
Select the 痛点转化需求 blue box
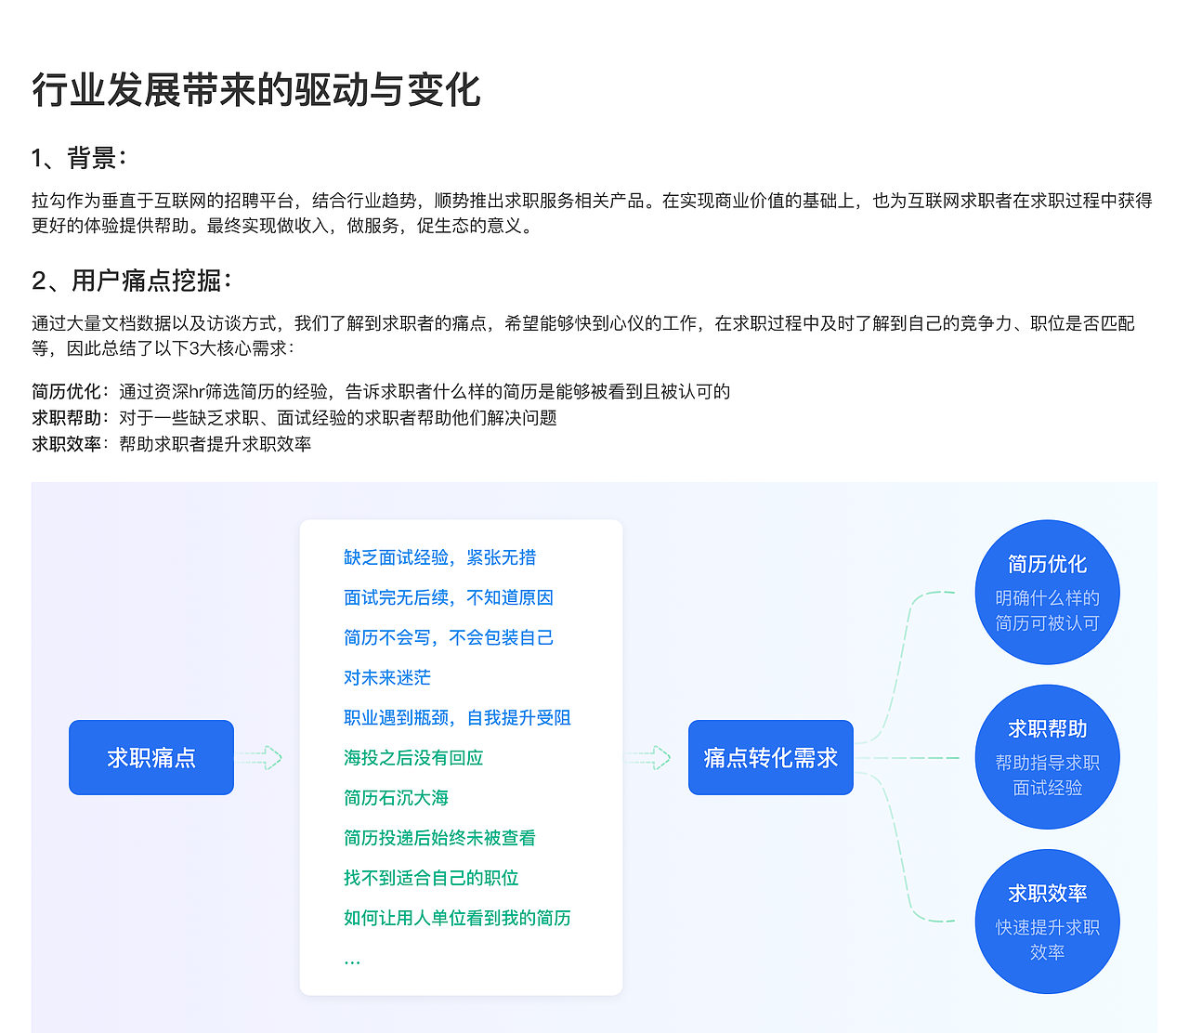pyautogui.click(x=770, y=757)
